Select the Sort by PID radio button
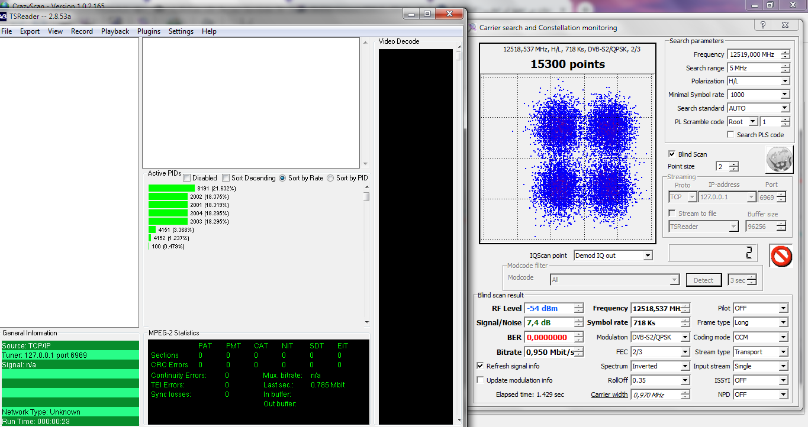808x427 pixels. tap(330, 178)
